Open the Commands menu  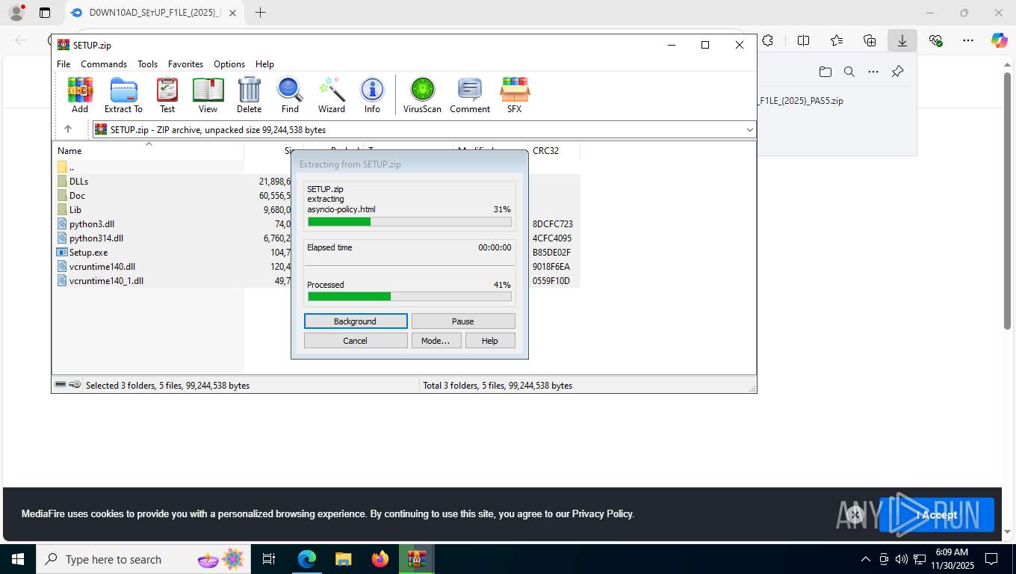[104, 64]
